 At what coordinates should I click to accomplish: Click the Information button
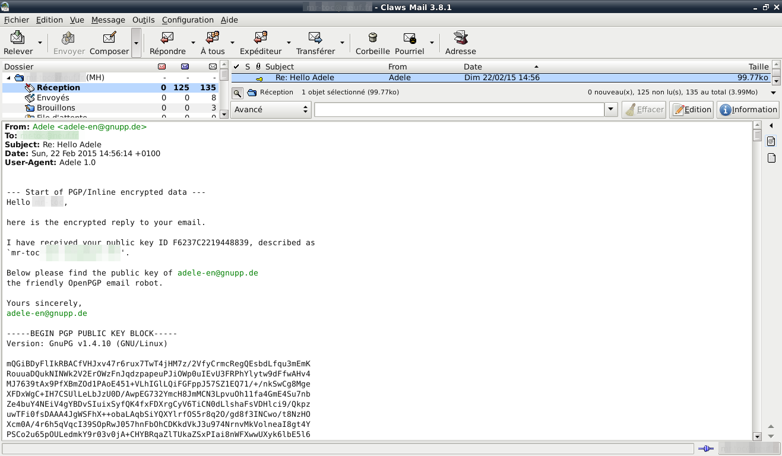748,109
